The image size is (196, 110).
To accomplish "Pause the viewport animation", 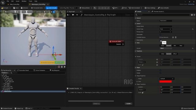I will [x=62, y=67].
